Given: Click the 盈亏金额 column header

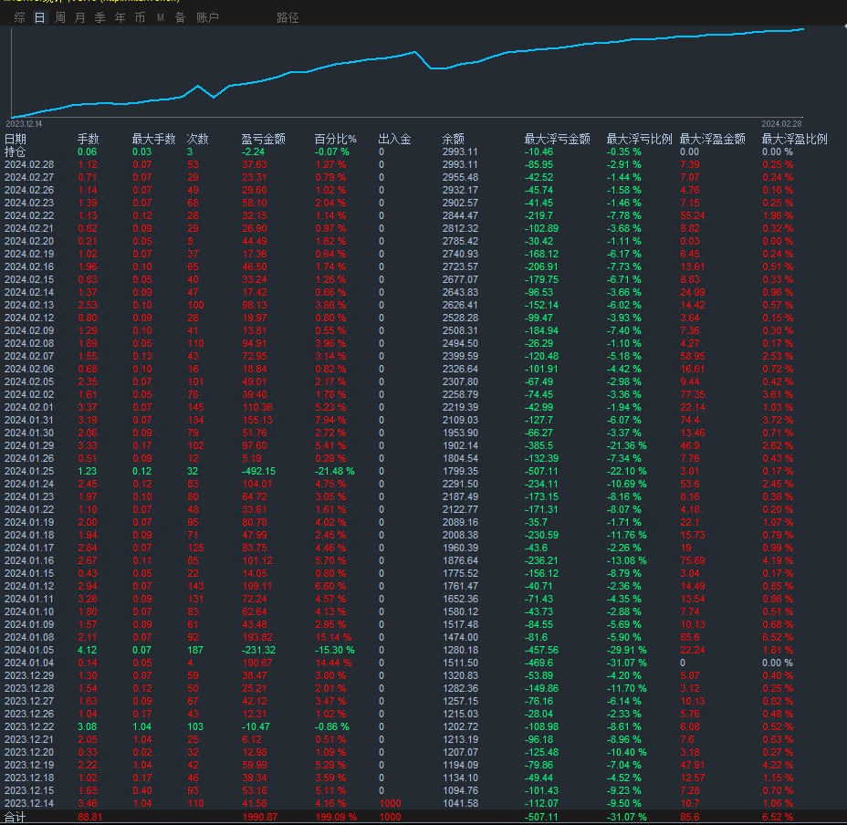Looking at the screenshot, I should tap(263, 140).
